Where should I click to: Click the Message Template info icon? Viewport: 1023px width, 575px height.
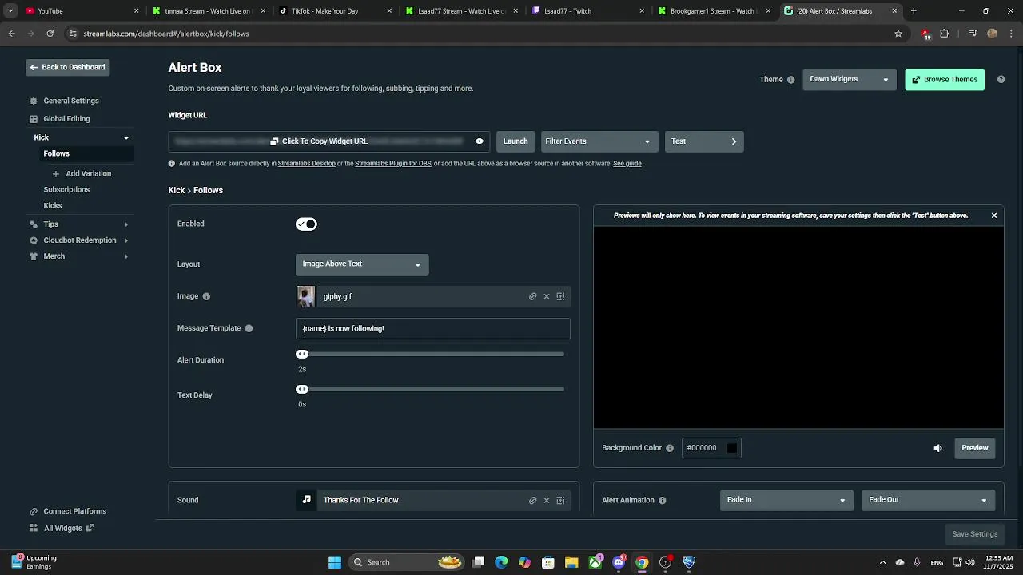click(249, 328)
